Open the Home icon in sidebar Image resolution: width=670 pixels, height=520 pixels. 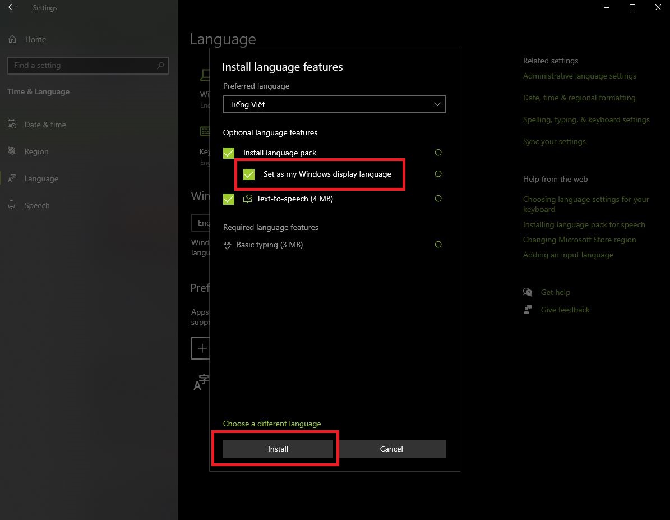pos(12,39)
